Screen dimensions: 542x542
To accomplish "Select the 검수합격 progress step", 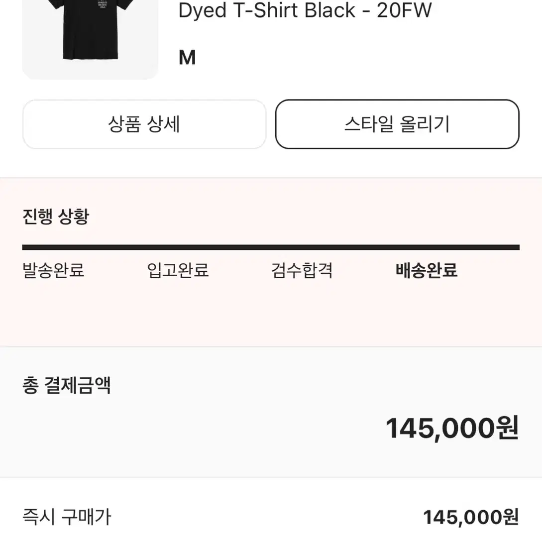I will pyautogui.click(x=302, y=270).
